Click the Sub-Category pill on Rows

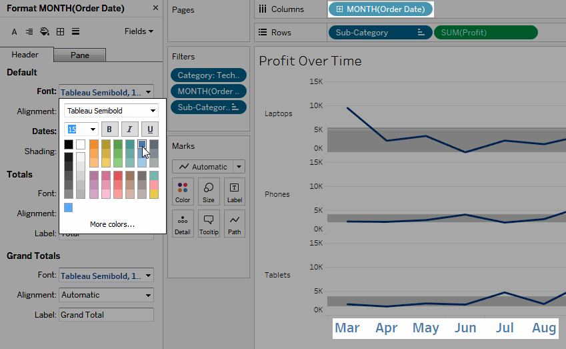point(381,33)
